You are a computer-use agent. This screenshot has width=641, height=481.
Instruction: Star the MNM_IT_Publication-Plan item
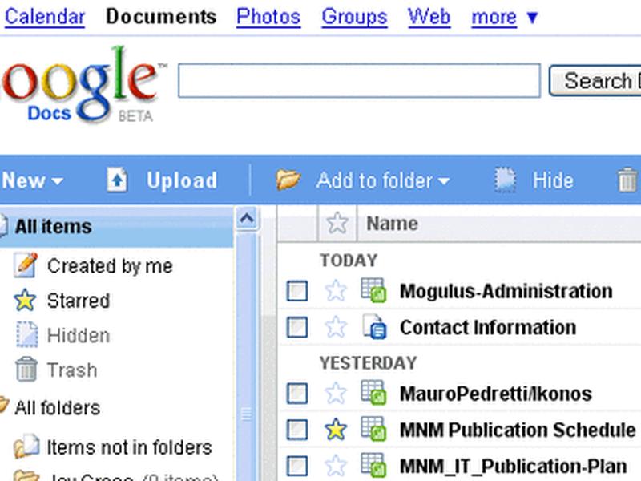click(336, 465)
